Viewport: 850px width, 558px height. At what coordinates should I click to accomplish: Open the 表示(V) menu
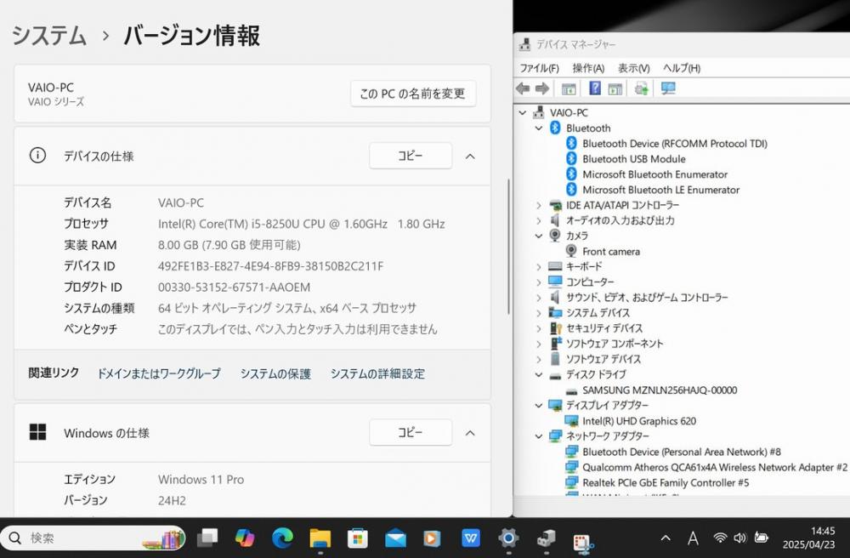point(634,68)
